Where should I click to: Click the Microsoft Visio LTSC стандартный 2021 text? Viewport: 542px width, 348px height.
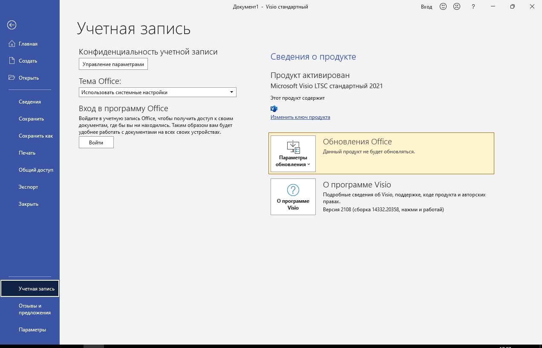(x=327, y=86)
